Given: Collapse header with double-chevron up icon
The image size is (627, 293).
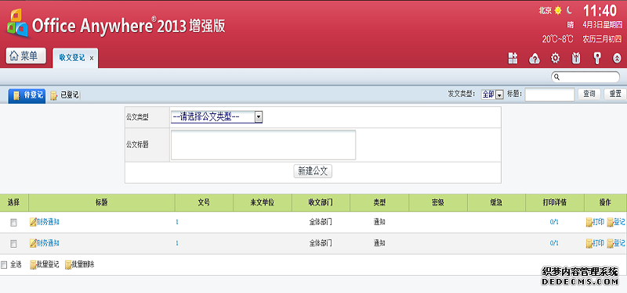Looking at the screenshot, I should [x=617, y=59].
